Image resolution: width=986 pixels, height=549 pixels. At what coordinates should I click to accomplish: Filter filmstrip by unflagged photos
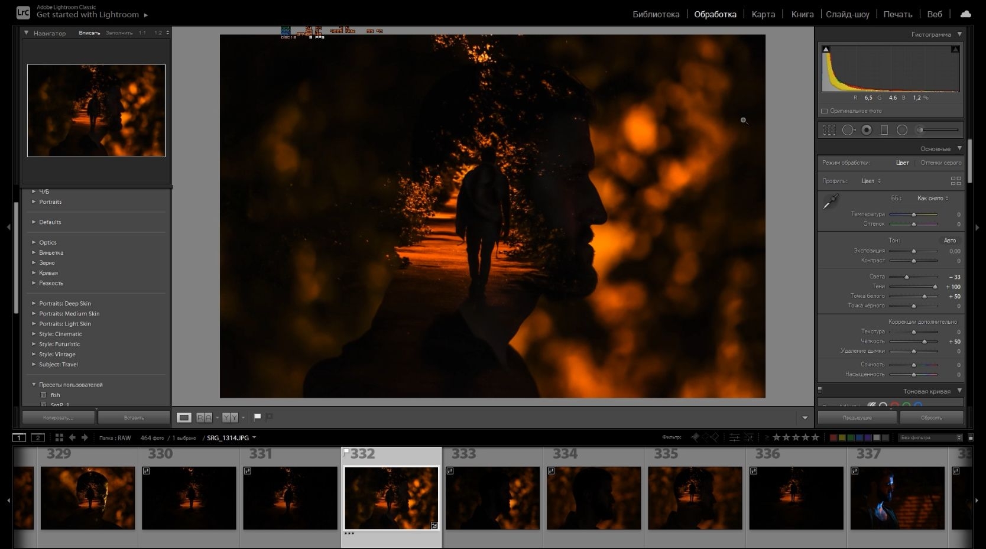pyautogui.click(x=705, y=437)
